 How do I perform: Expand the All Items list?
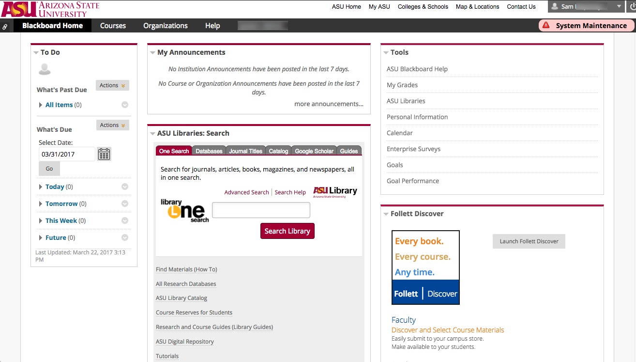41,105
